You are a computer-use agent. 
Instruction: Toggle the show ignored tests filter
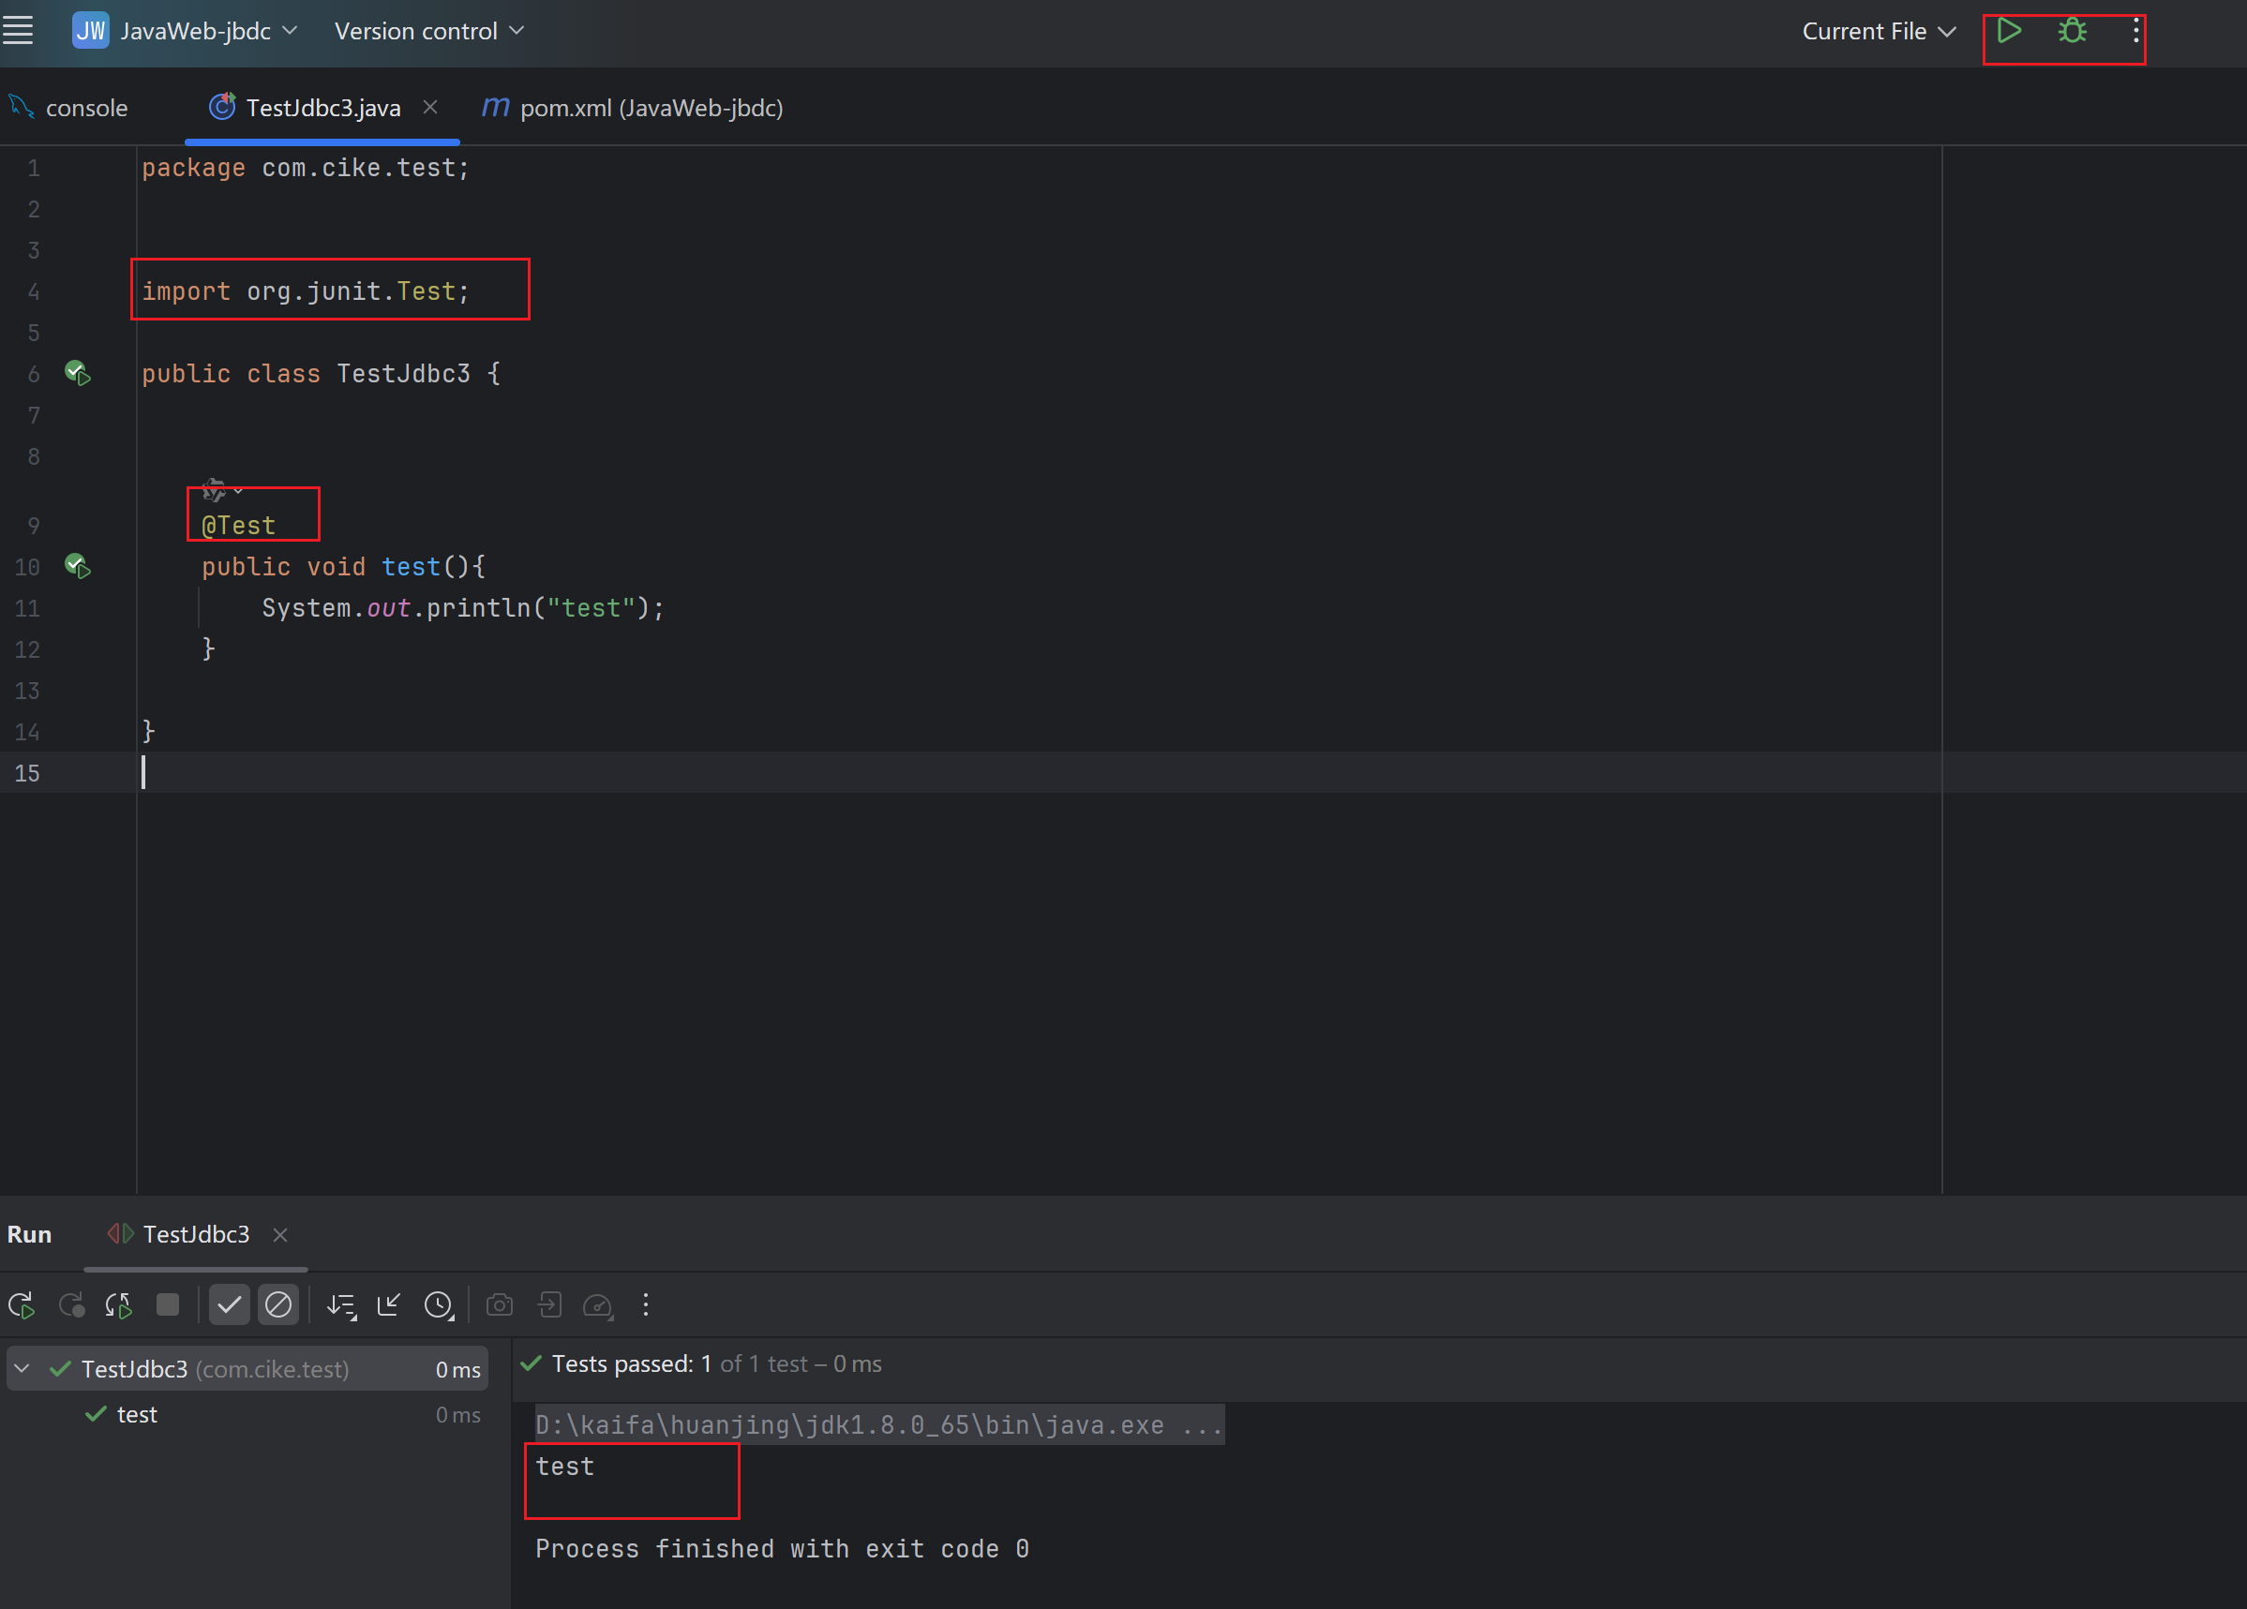pos(278,1305)
